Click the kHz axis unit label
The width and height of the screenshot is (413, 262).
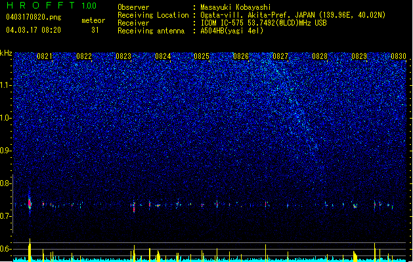pos(6,53)
